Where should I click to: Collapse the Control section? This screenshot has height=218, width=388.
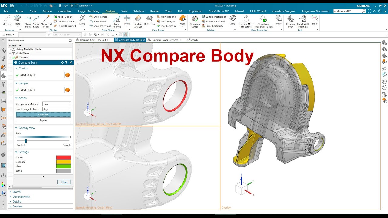click(x=16, y=68)
